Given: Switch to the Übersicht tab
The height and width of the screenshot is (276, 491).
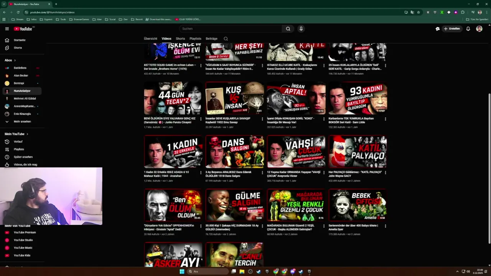Looking at the screenshot, I should click(150, 39).
